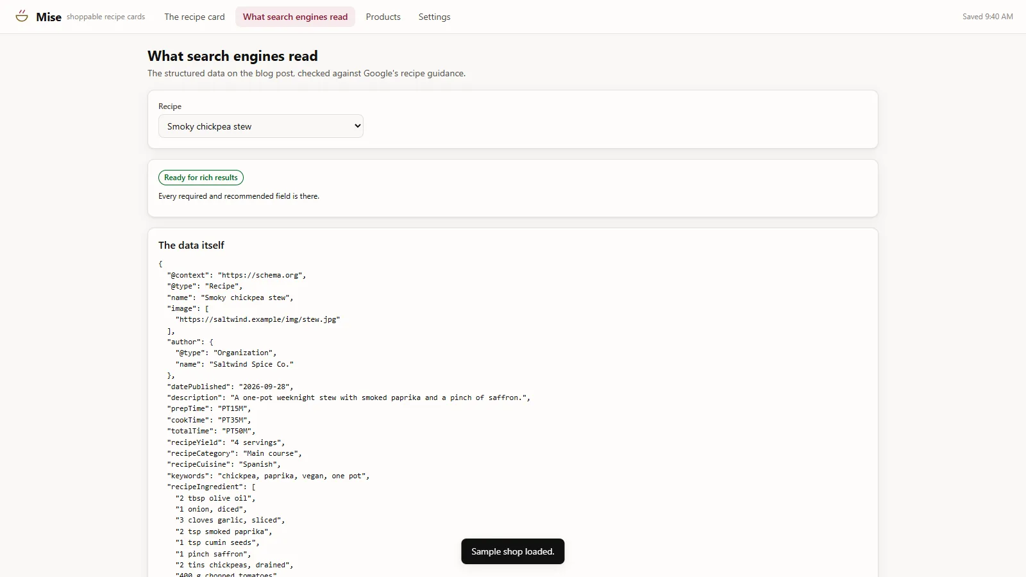The image size is (1026, 577).
Task: Click the recipeCategory Main course line
Action: [x=234, y=453]
